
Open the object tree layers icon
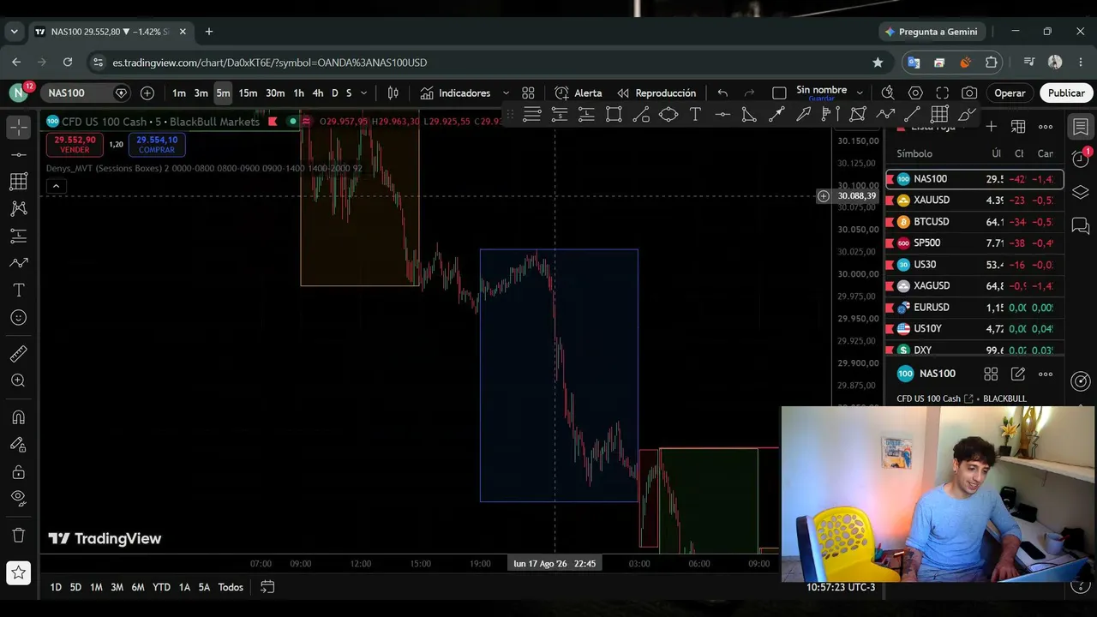(x=1081, y=192)
